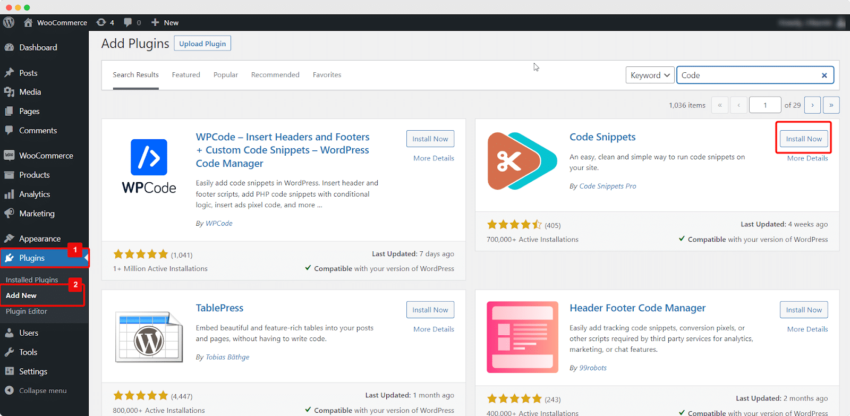Click the TablePress plugin thumbnail
This screenshot has height=416, width=850.
click(149, 337)
